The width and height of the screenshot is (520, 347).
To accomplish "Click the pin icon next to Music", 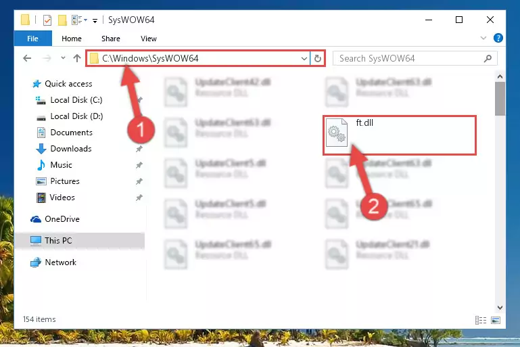I will [x=139, y=165].
